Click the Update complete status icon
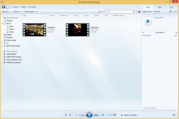179x119 pixels. 122,115
